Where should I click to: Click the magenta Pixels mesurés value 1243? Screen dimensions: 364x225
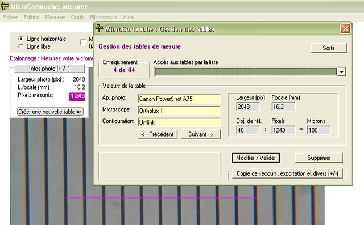pos(77,96)
